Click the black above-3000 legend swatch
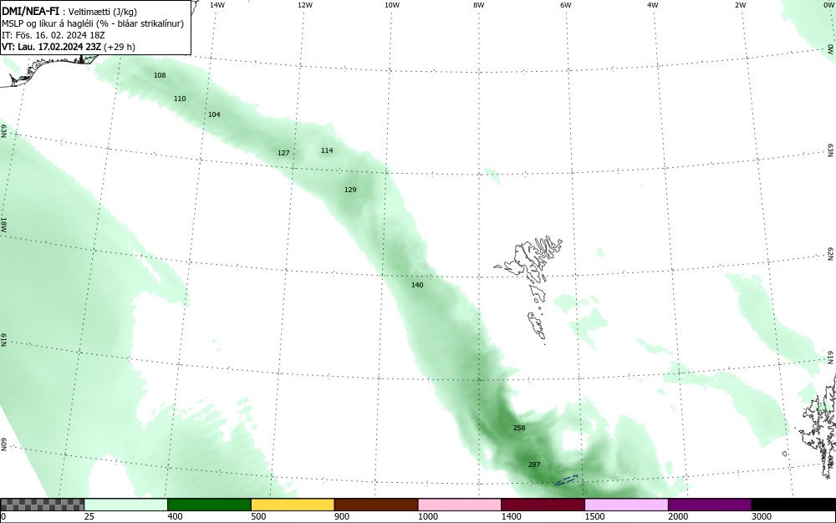This screenshot has width=836, height=523. pyautogui.click(x=793, y=505)
